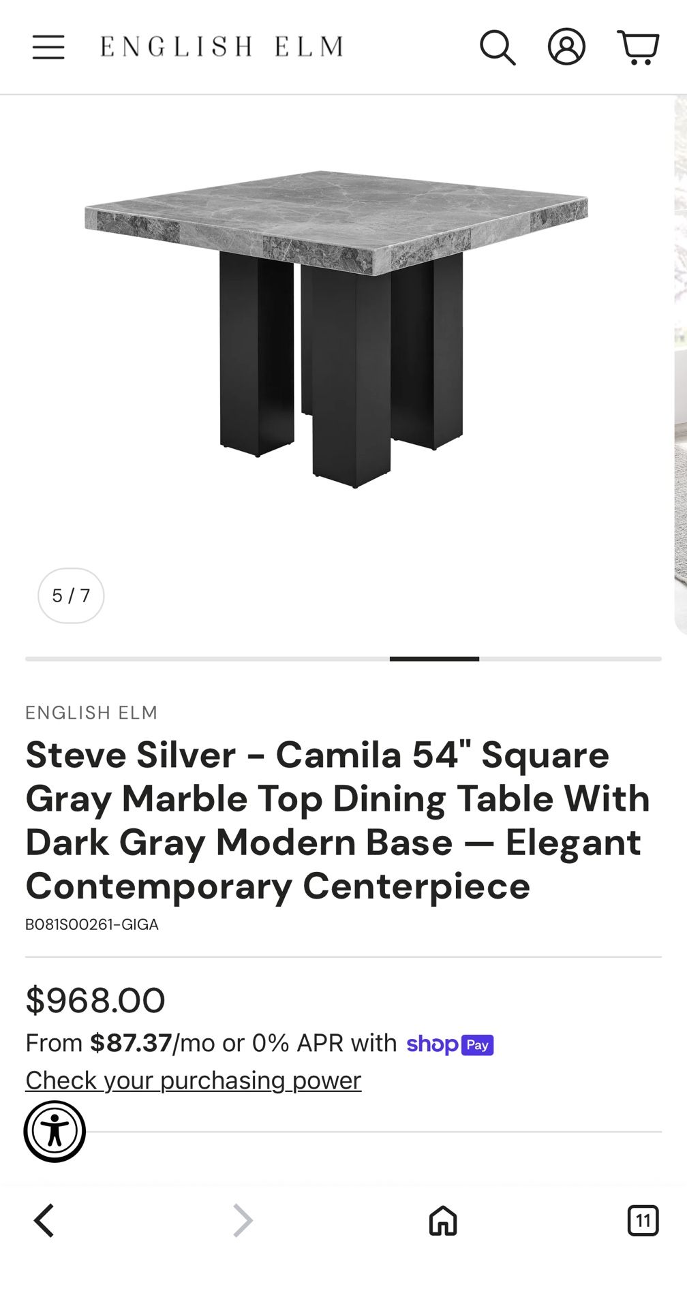Click the English Elm logo
Image resolution: width=687 pixels, height=1308 pixels.
222,47
